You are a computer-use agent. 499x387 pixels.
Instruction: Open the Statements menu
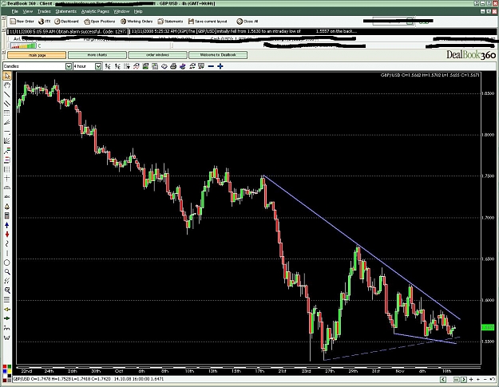tap(66, 11)
